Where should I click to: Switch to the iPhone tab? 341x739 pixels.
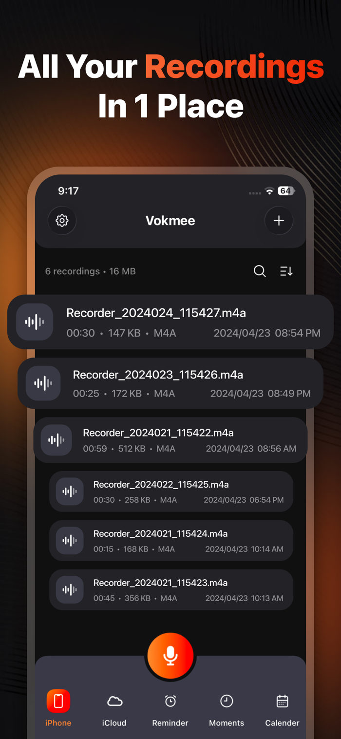[x=58, y=708]
